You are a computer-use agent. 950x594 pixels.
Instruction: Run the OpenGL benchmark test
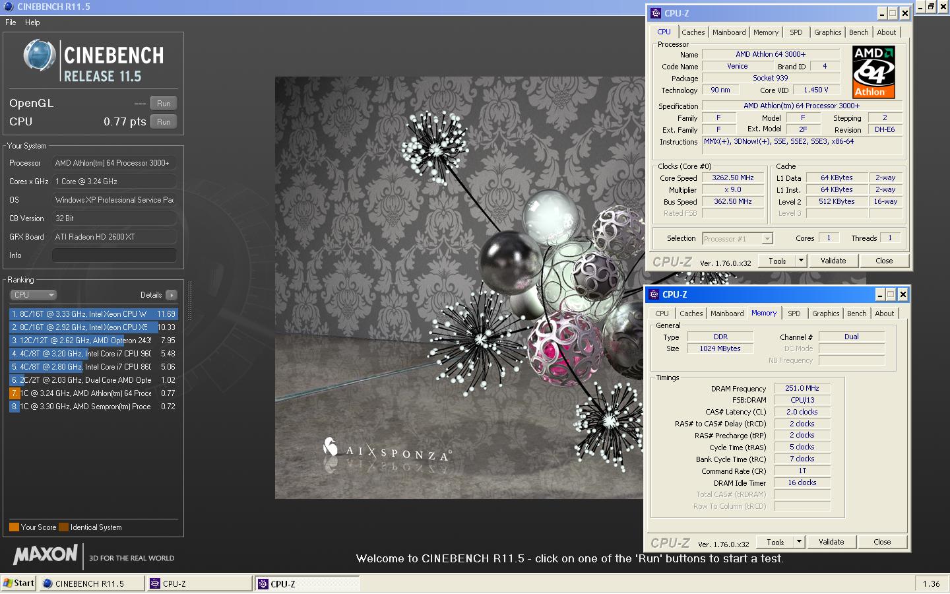coord(164,104)
